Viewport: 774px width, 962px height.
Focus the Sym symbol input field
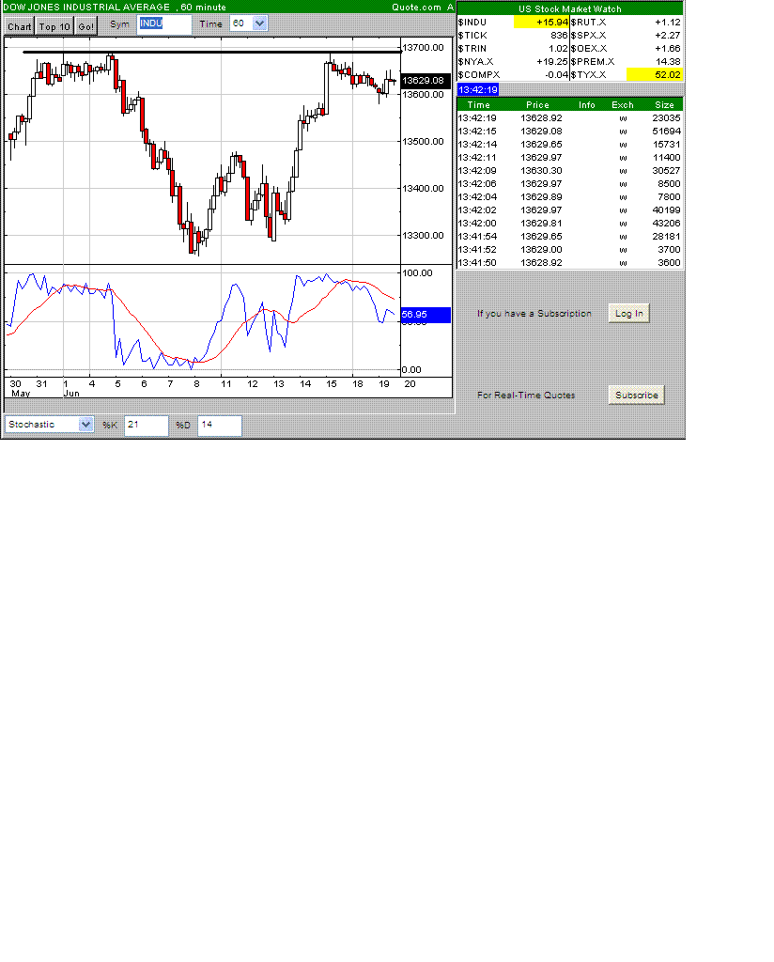pos(164,23)
